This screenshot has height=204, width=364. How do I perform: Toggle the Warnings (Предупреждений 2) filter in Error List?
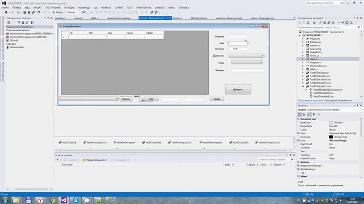(x=95, y=160)
